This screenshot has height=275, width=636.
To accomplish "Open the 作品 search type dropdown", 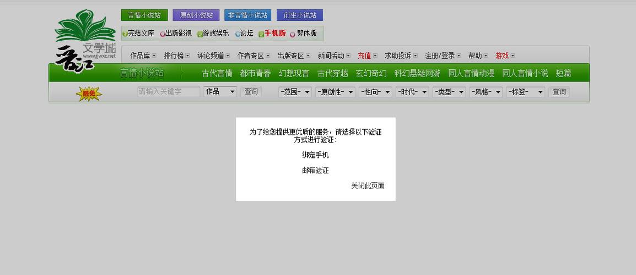I will 220,92.
